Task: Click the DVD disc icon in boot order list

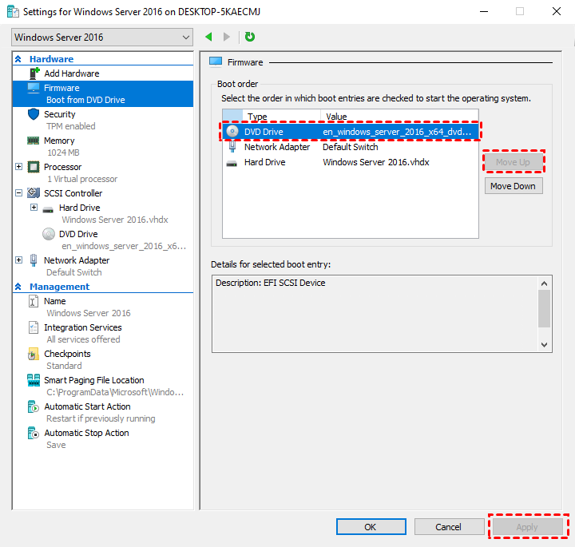Action: [x=232, y=131]
